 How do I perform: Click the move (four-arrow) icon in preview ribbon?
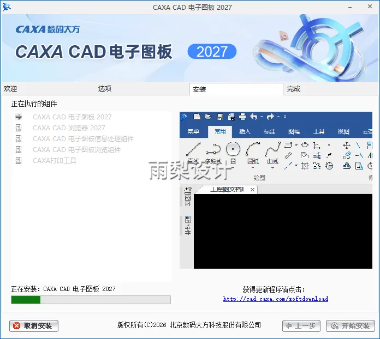tap(347, 145)
